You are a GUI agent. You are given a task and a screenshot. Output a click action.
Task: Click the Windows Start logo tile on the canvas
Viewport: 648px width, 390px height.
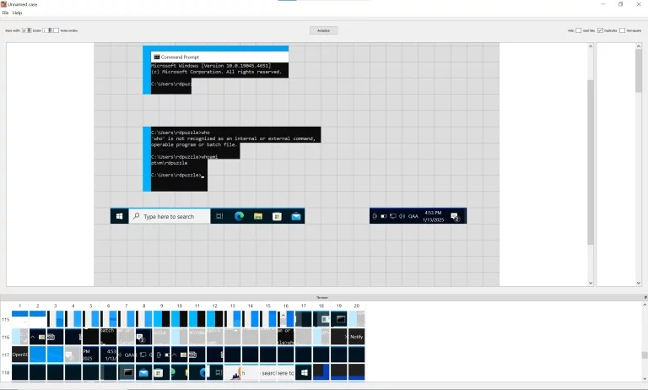tap(119, 216)
